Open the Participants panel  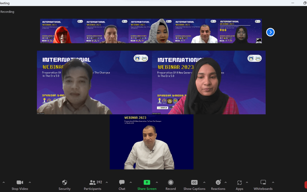tap(93, 183)
